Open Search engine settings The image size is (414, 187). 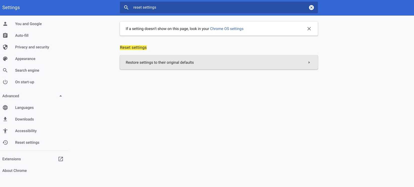pyautogui.click(x=27, y=70)
